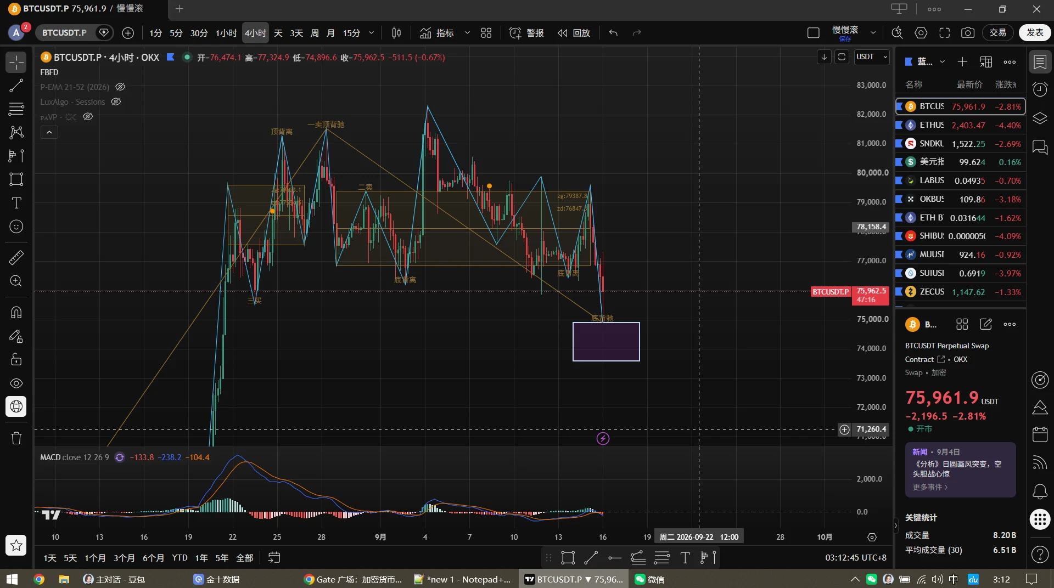Start bar replay mode
The width and height of the screenshot is (1054, 588).
coord(574,33)
